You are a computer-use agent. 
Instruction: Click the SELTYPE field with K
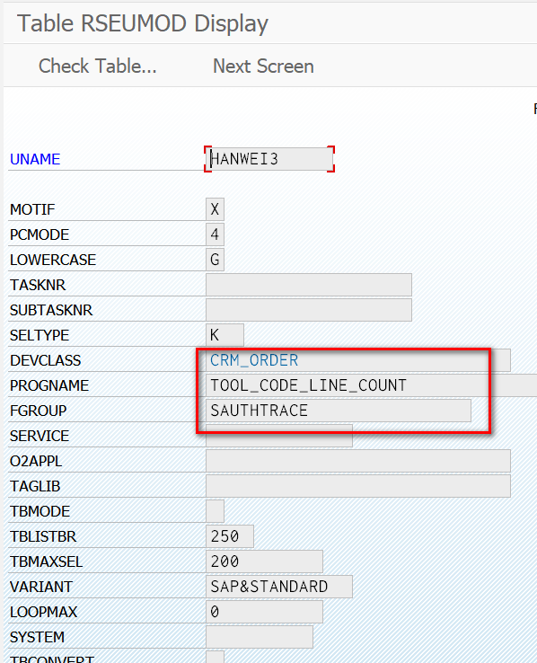click(x=224, y=335)
